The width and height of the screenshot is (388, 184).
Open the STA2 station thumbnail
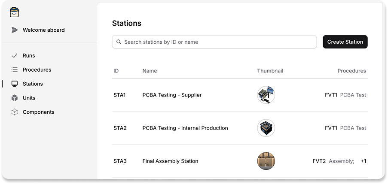266,128
